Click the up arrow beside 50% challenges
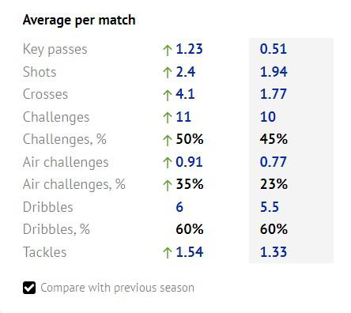The image size is (351, 313). [x=168, y=140]
